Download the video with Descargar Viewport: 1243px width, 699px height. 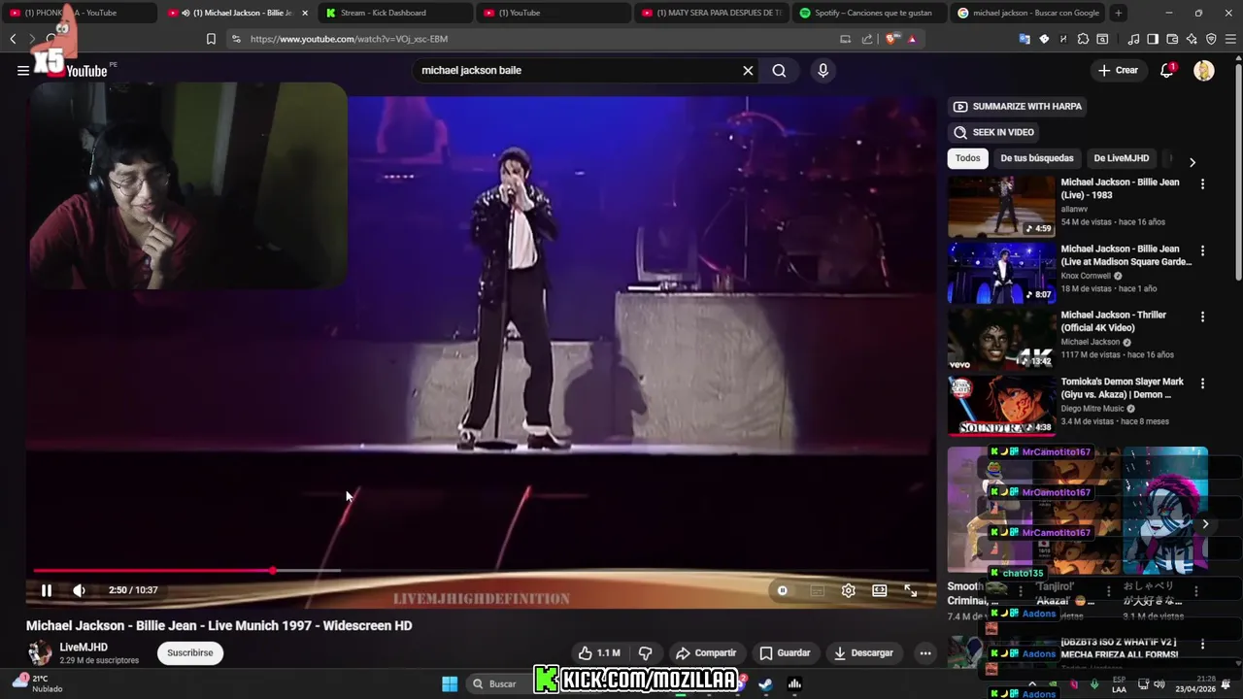(863, 653)
